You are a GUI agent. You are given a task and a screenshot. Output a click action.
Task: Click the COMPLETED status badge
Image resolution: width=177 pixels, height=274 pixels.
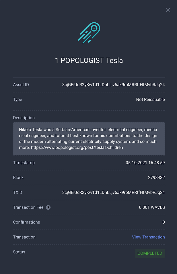tap(150, 253)
